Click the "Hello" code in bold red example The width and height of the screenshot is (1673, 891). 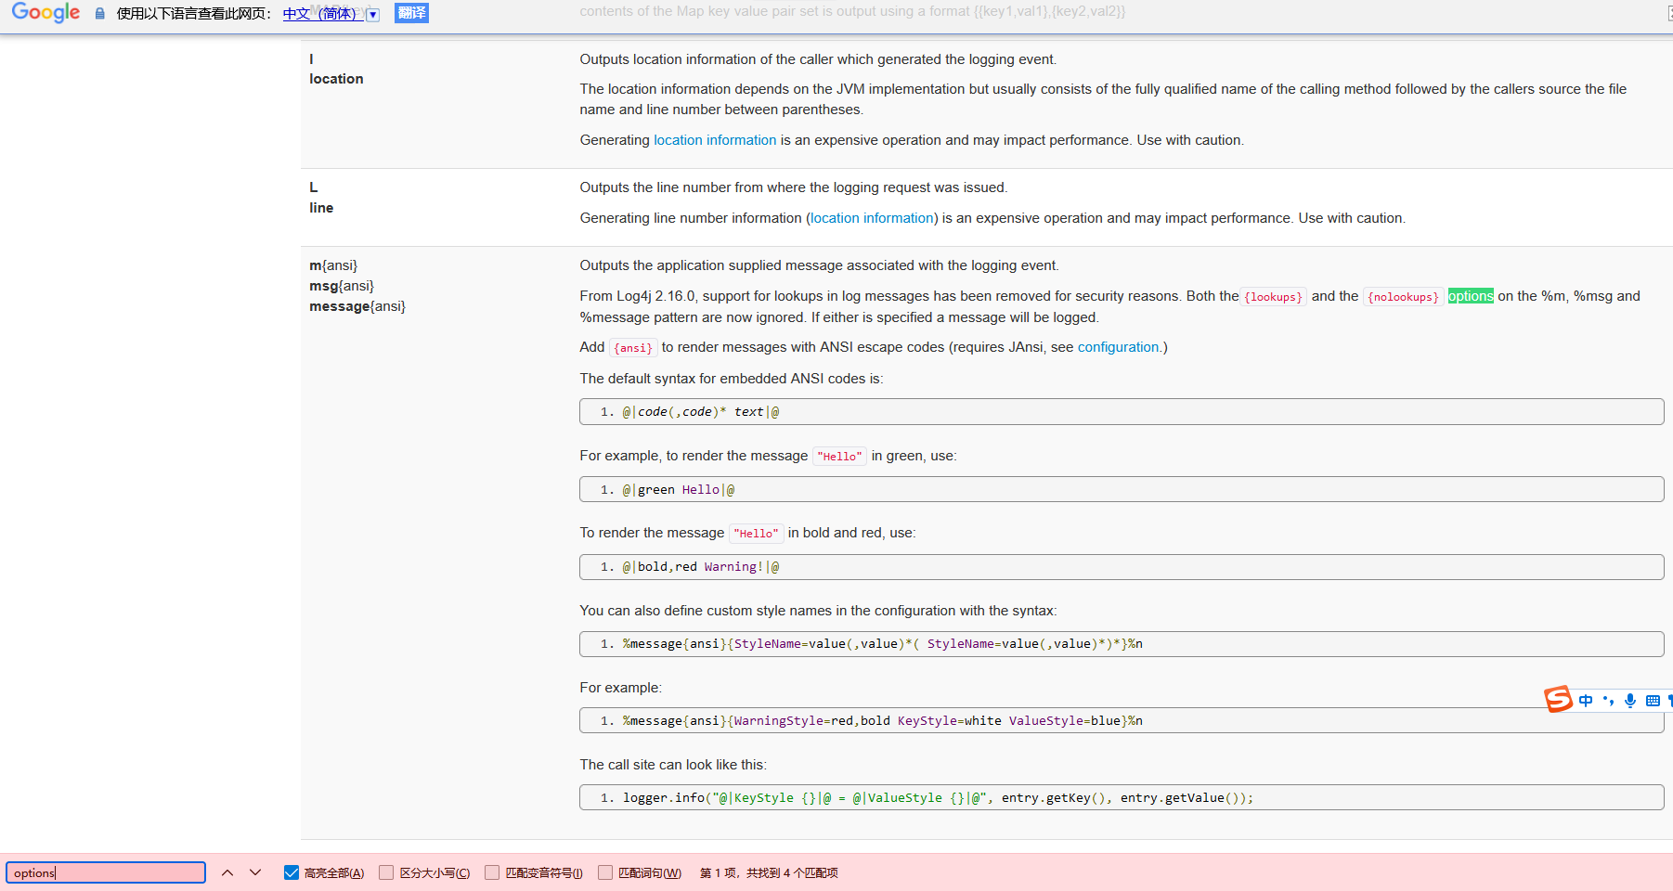pyautogui.click(x=756, y=534)
